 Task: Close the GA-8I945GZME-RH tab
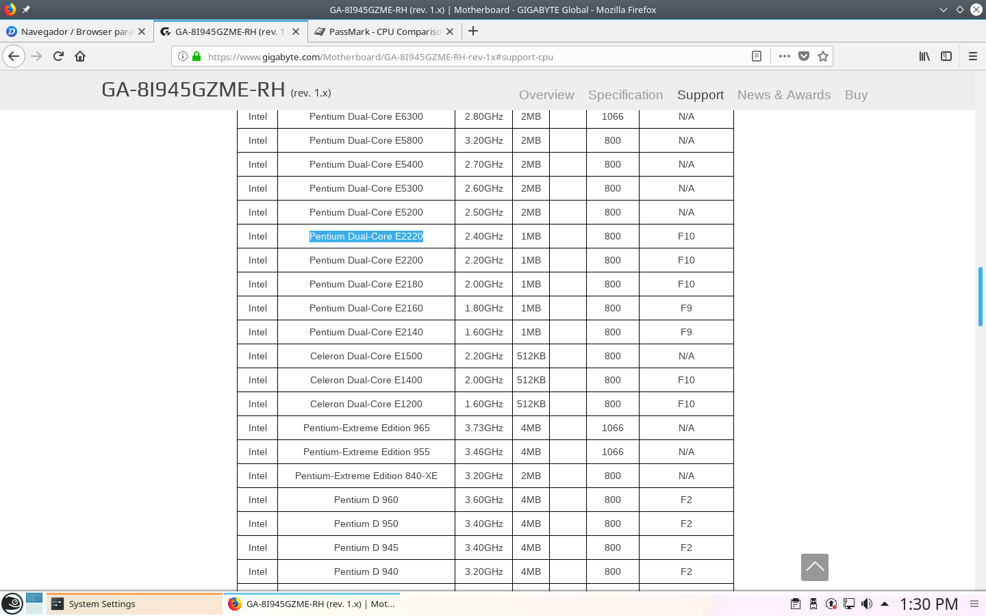[296, 31]
